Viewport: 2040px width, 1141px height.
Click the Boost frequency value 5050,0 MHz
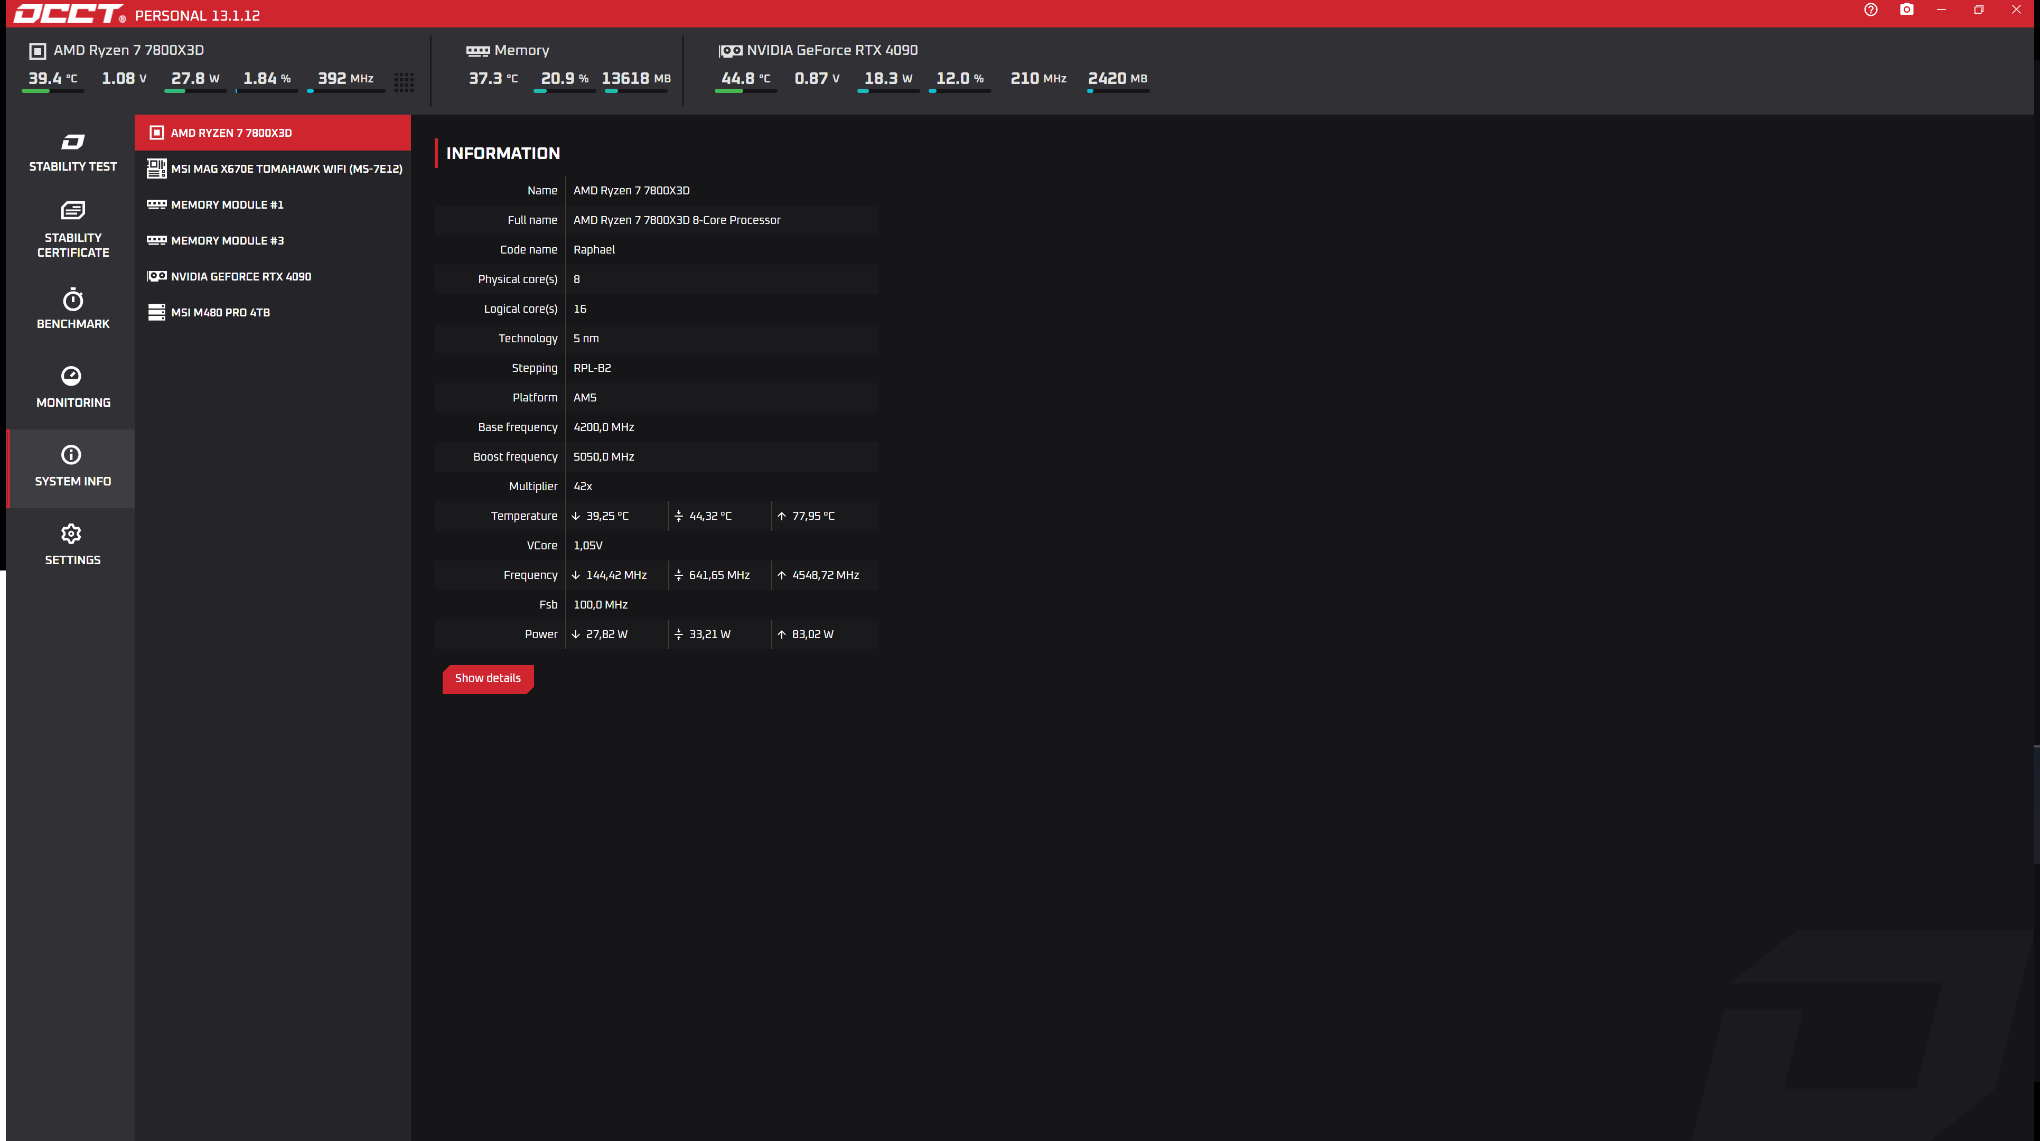tap(603, 457)
